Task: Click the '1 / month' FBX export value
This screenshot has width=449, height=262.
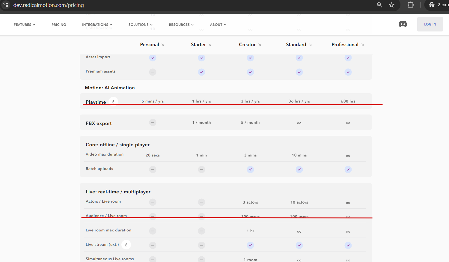Action: [202, 123]
